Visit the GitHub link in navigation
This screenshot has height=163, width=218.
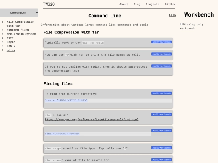click(170, 4)
